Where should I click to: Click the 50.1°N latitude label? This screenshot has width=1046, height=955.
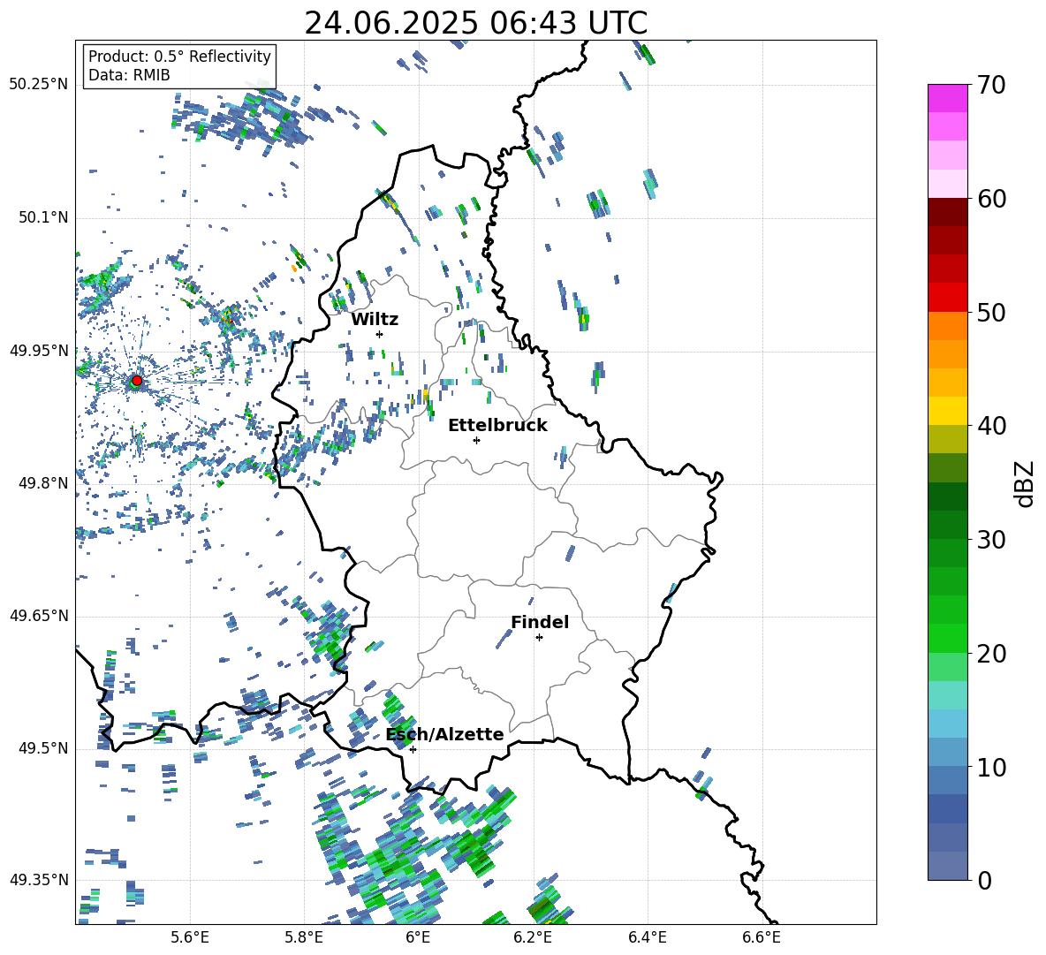point(43,218)
